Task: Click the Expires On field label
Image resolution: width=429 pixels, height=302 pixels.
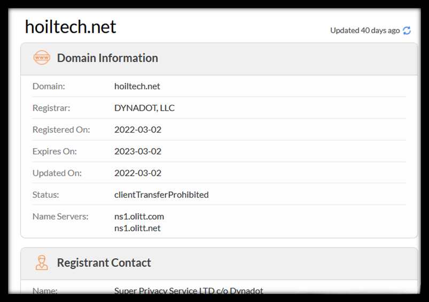Action: (54, 151)
